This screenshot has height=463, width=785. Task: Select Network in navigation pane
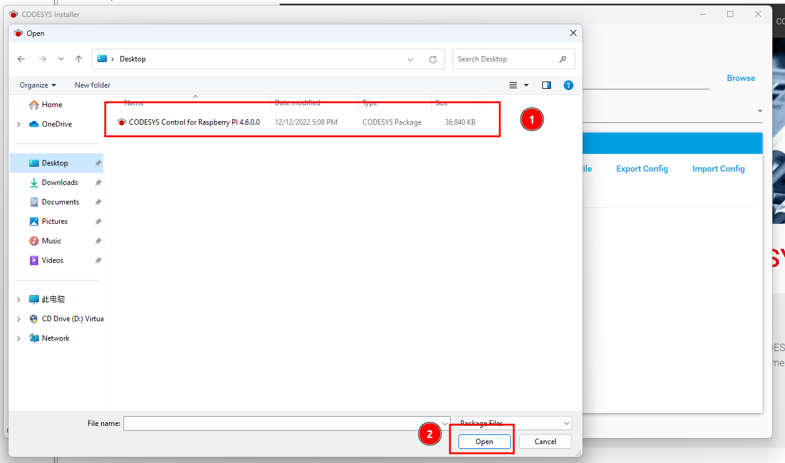tap(55, 338)
